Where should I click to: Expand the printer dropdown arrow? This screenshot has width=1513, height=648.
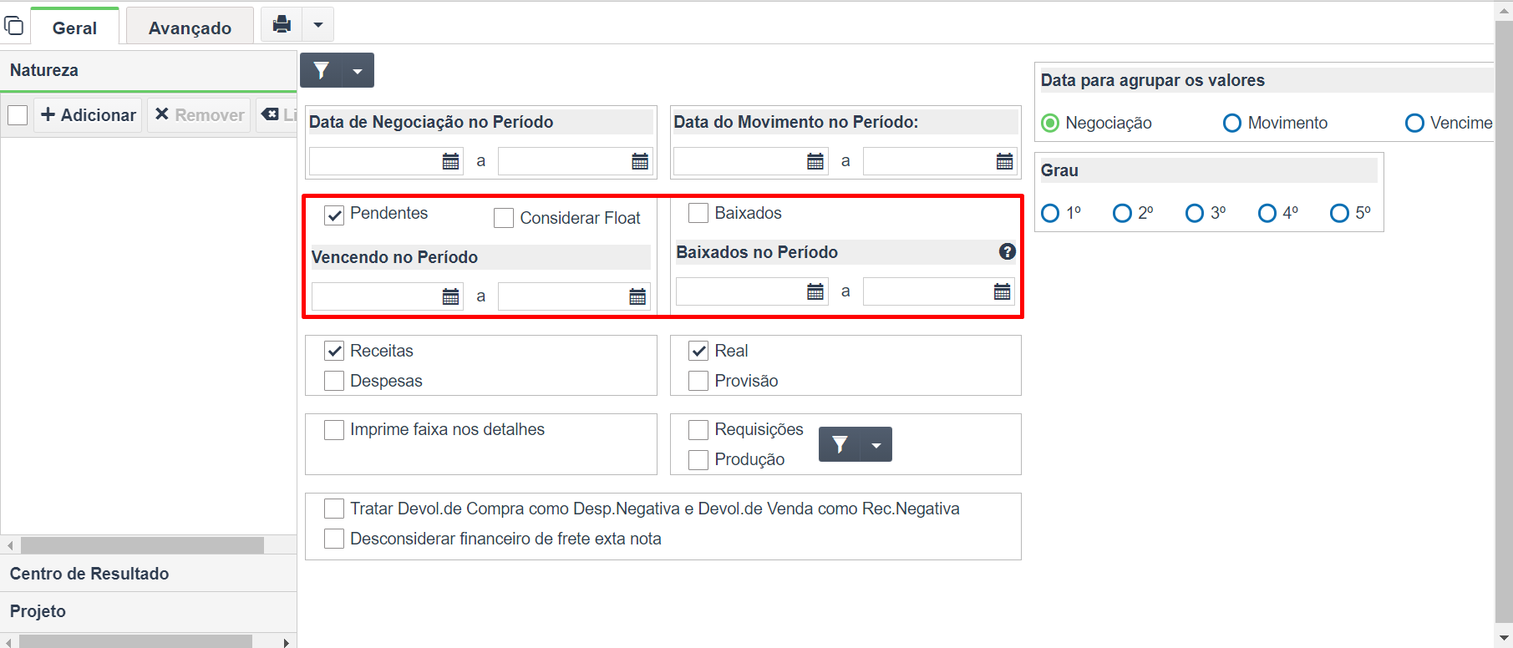click(x=317, y=24)
